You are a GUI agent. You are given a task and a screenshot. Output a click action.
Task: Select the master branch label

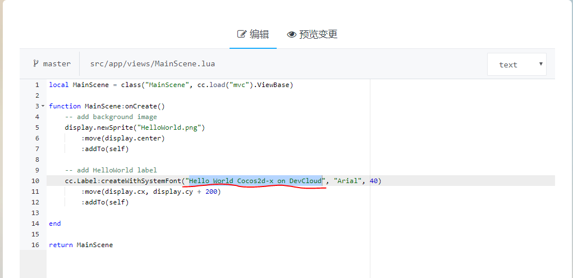(57, 64)
